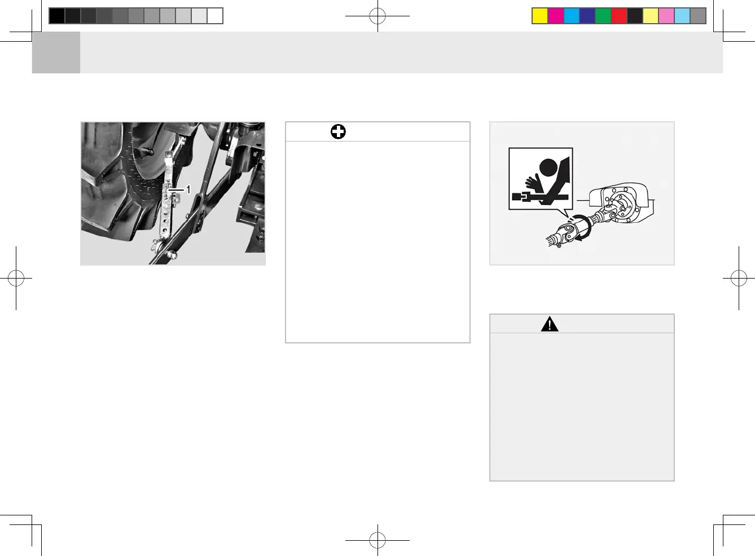Choose the green color swatch
Viewport: 755px width, 556px height.
coord(603,16)
